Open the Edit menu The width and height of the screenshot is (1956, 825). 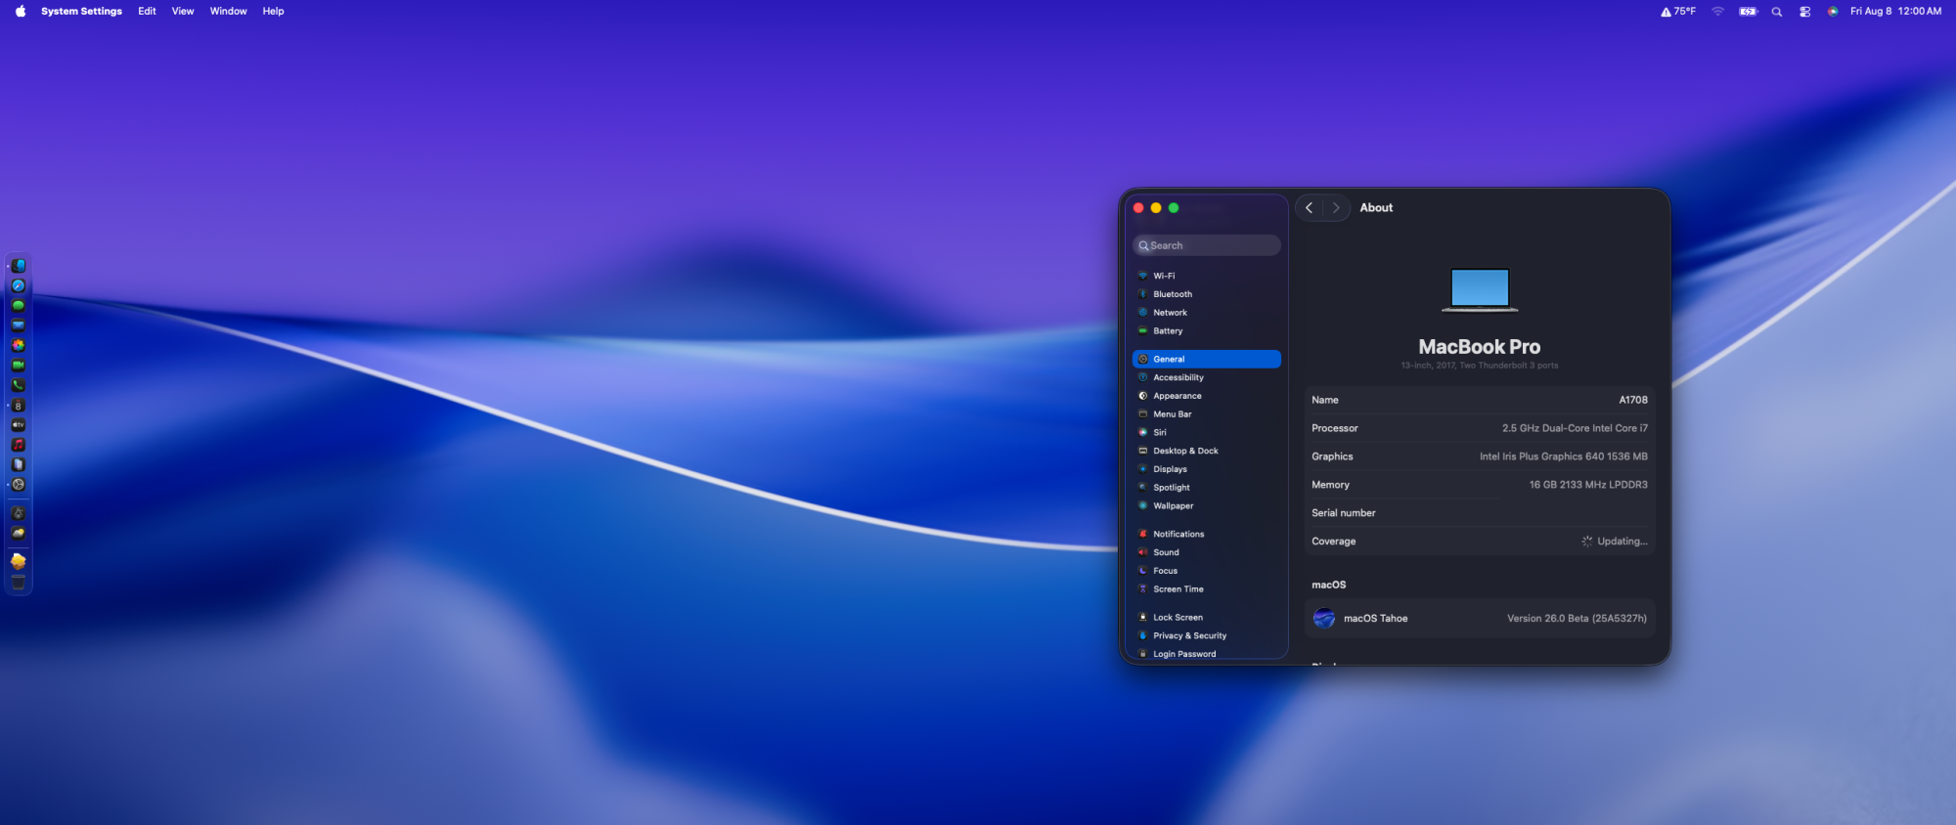click(147, 11)
